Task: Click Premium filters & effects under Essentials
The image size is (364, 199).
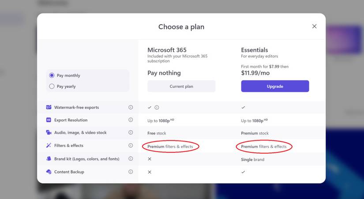Action: (x=264, y=147)
